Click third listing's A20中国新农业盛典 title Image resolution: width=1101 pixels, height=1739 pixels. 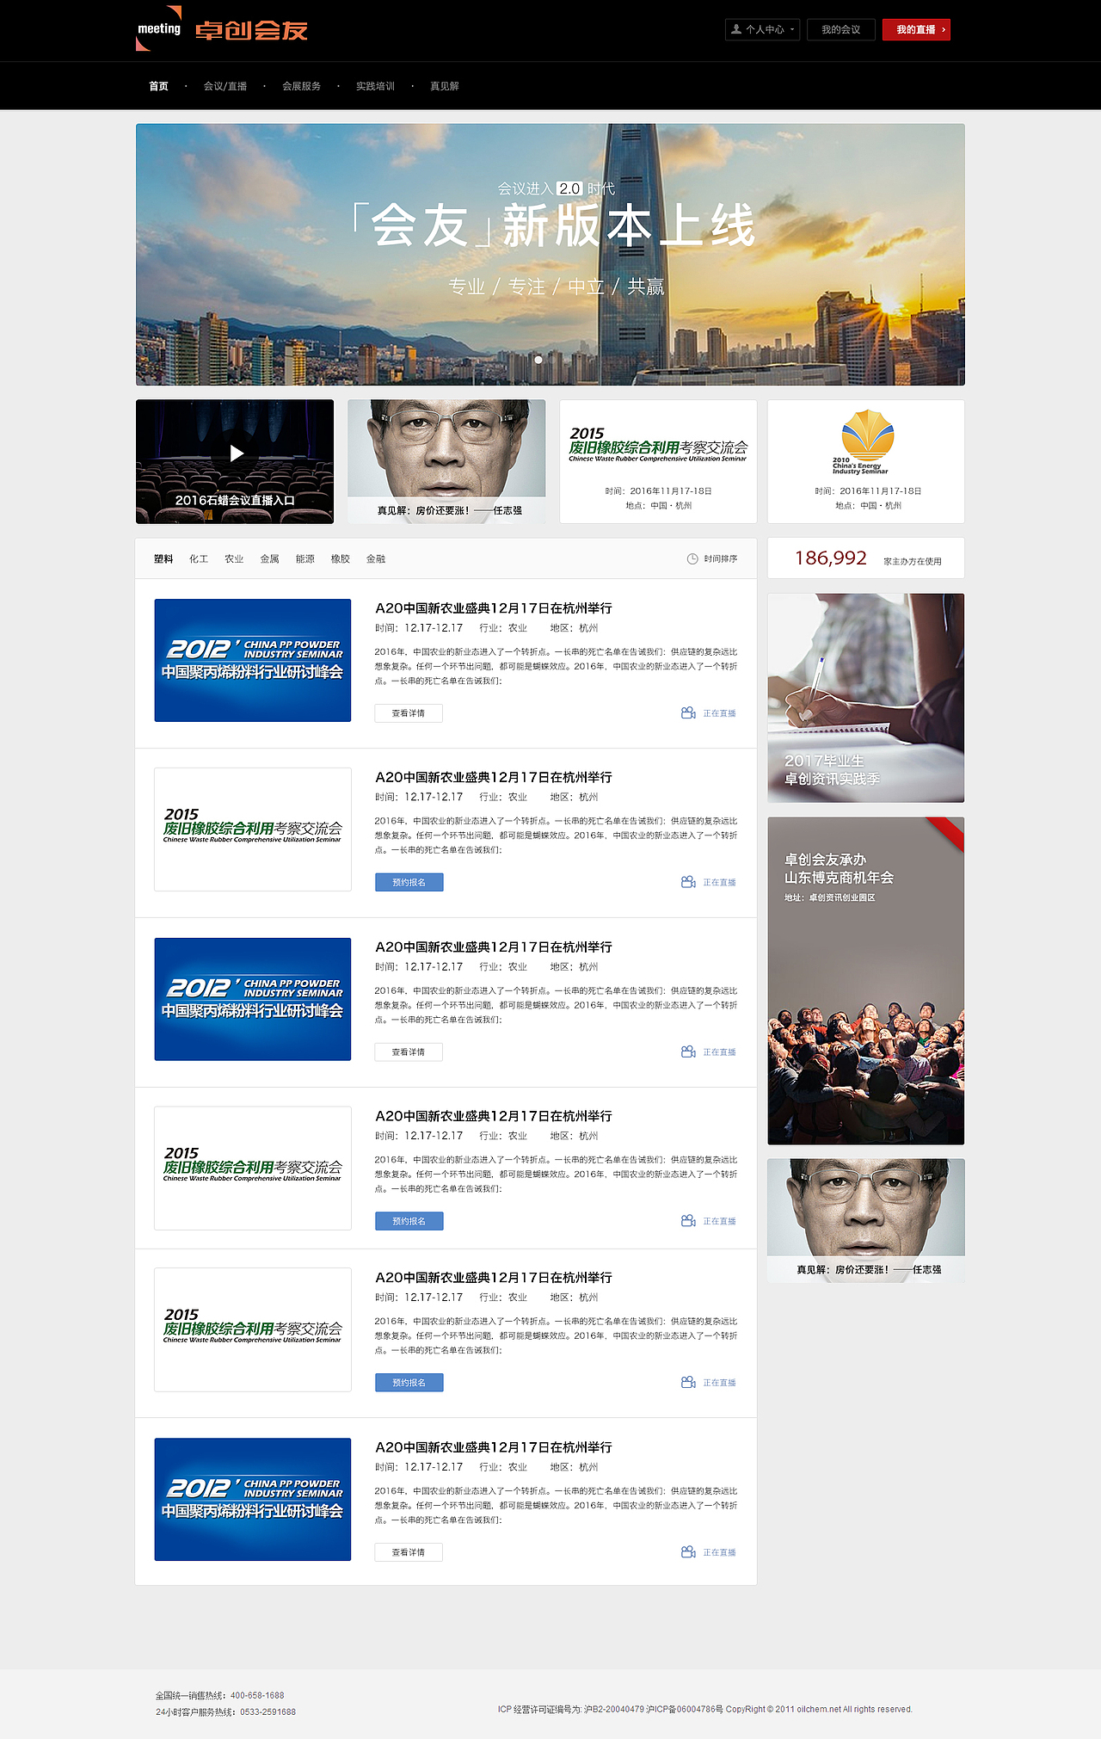494,947
